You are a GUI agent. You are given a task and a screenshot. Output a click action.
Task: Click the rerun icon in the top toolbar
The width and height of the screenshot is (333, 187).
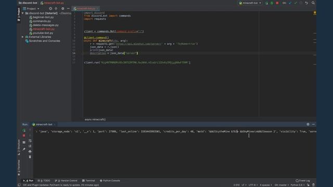[x=266, y=3]
